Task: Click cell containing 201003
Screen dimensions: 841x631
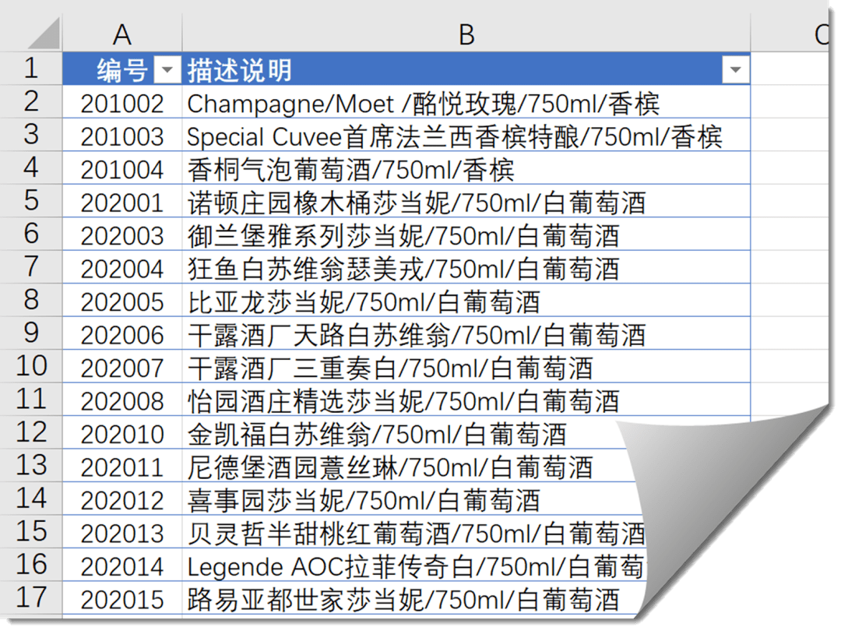Action: [122, 136]
